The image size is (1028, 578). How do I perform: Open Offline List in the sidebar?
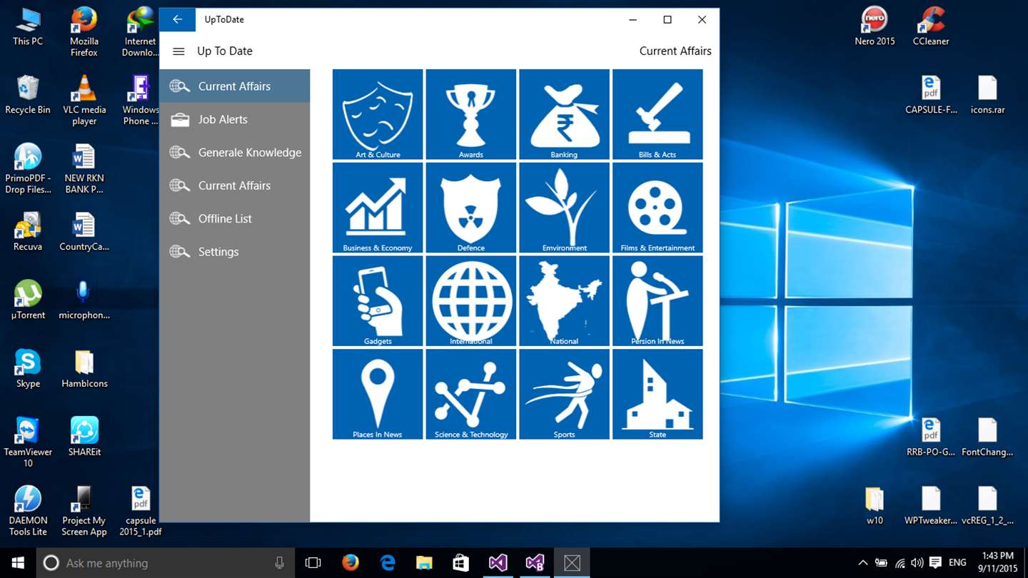pyautogui.click(x=235, y=218)
